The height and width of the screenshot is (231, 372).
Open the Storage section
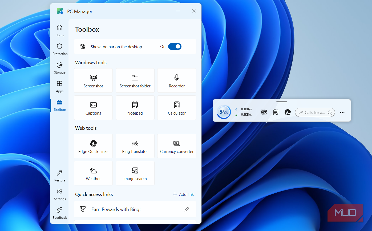tap(60, 68)
